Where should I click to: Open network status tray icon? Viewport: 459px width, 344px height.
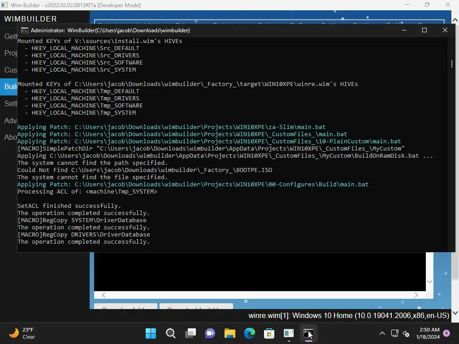[x=394, y=333]
